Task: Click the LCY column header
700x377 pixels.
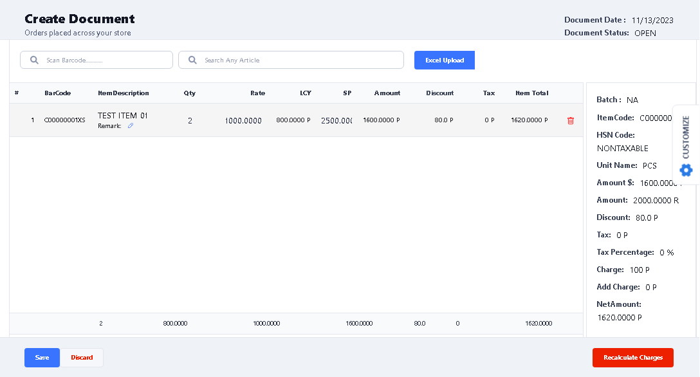Action: coord(306,93)
